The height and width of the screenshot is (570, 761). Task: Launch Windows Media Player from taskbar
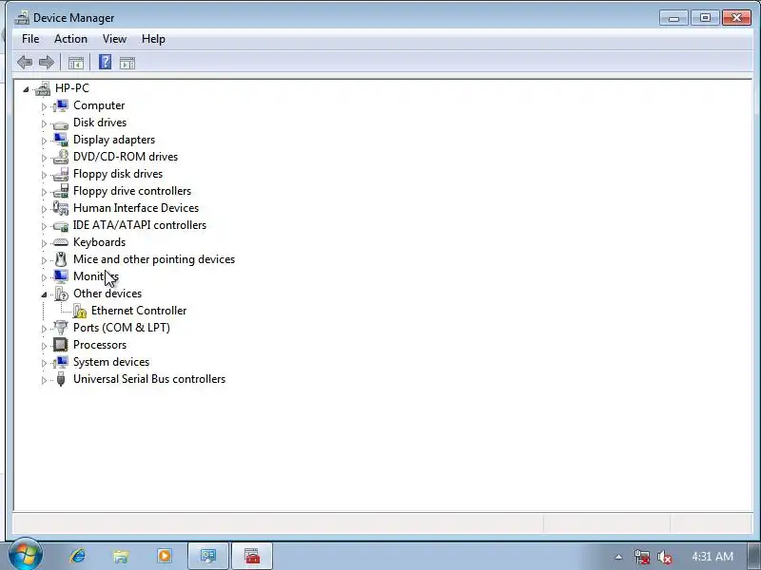pos(165,556)
